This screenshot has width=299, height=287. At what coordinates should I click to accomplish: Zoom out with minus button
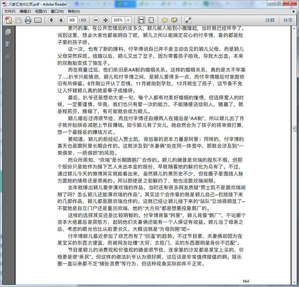(96, 20)
